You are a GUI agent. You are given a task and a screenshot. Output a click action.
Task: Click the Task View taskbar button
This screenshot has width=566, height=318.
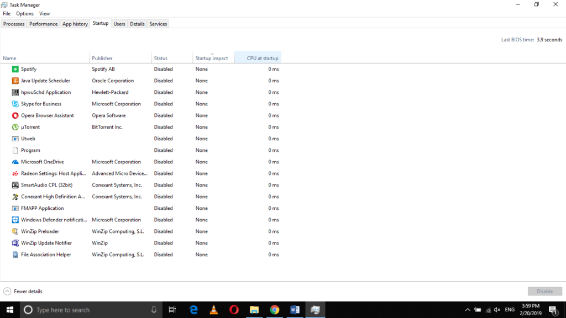172,310
